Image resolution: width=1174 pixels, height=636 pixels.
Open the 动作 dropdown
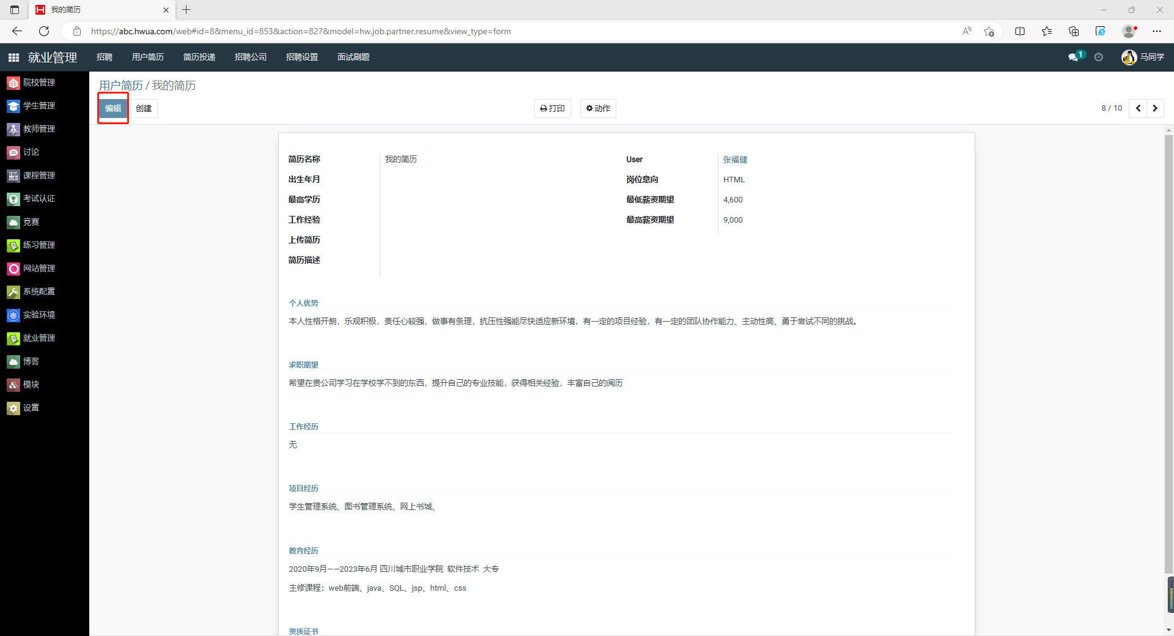tap(598, 108)
